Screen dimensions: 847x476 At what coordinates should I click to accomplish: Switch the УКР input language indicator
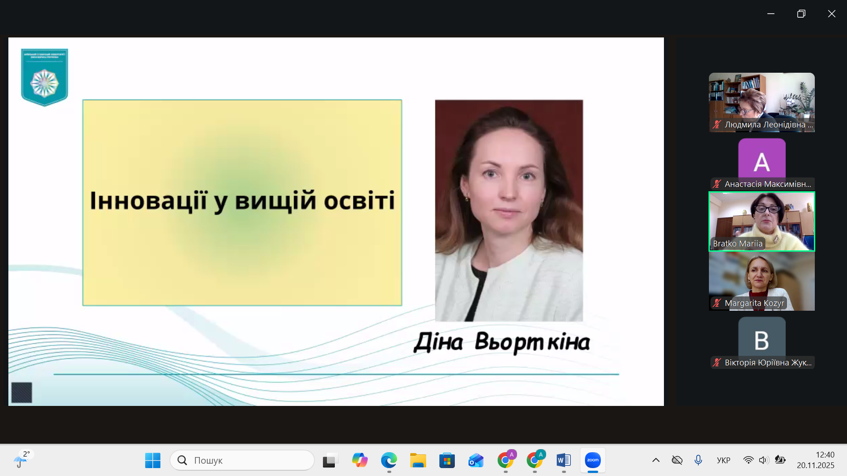723,460
